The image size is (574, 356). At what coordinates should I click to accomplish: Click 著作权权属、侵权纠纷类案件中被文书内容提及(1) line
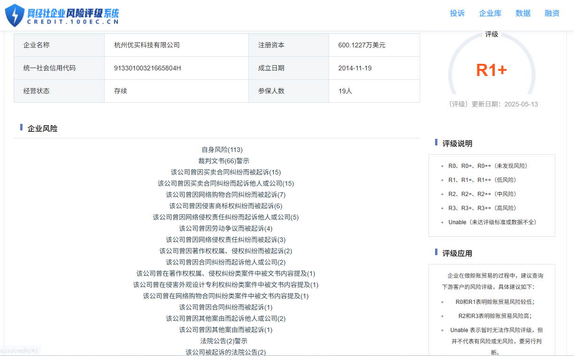click(226, 273)
